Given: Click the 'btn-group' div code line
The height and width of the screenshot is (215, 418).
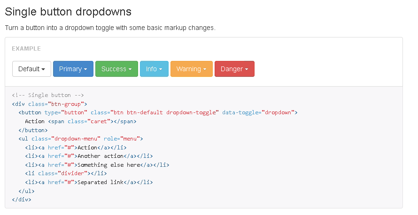Looking at the screenshot, I should tap(50, 104).
